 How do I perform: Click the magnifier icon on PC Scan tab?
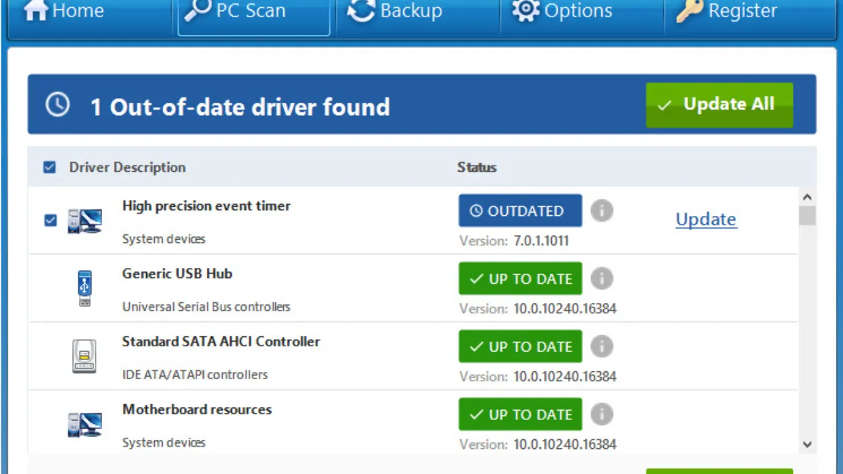click(x=199, y=10)
